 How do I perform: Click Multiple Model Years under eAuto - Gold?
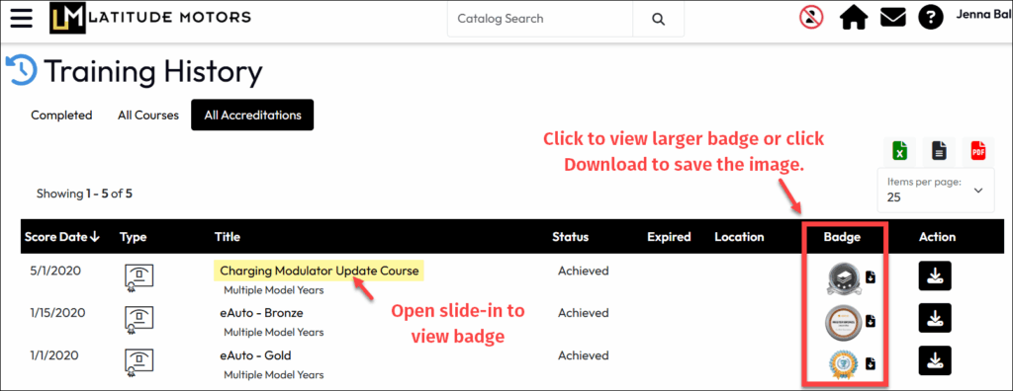[274, 375]
